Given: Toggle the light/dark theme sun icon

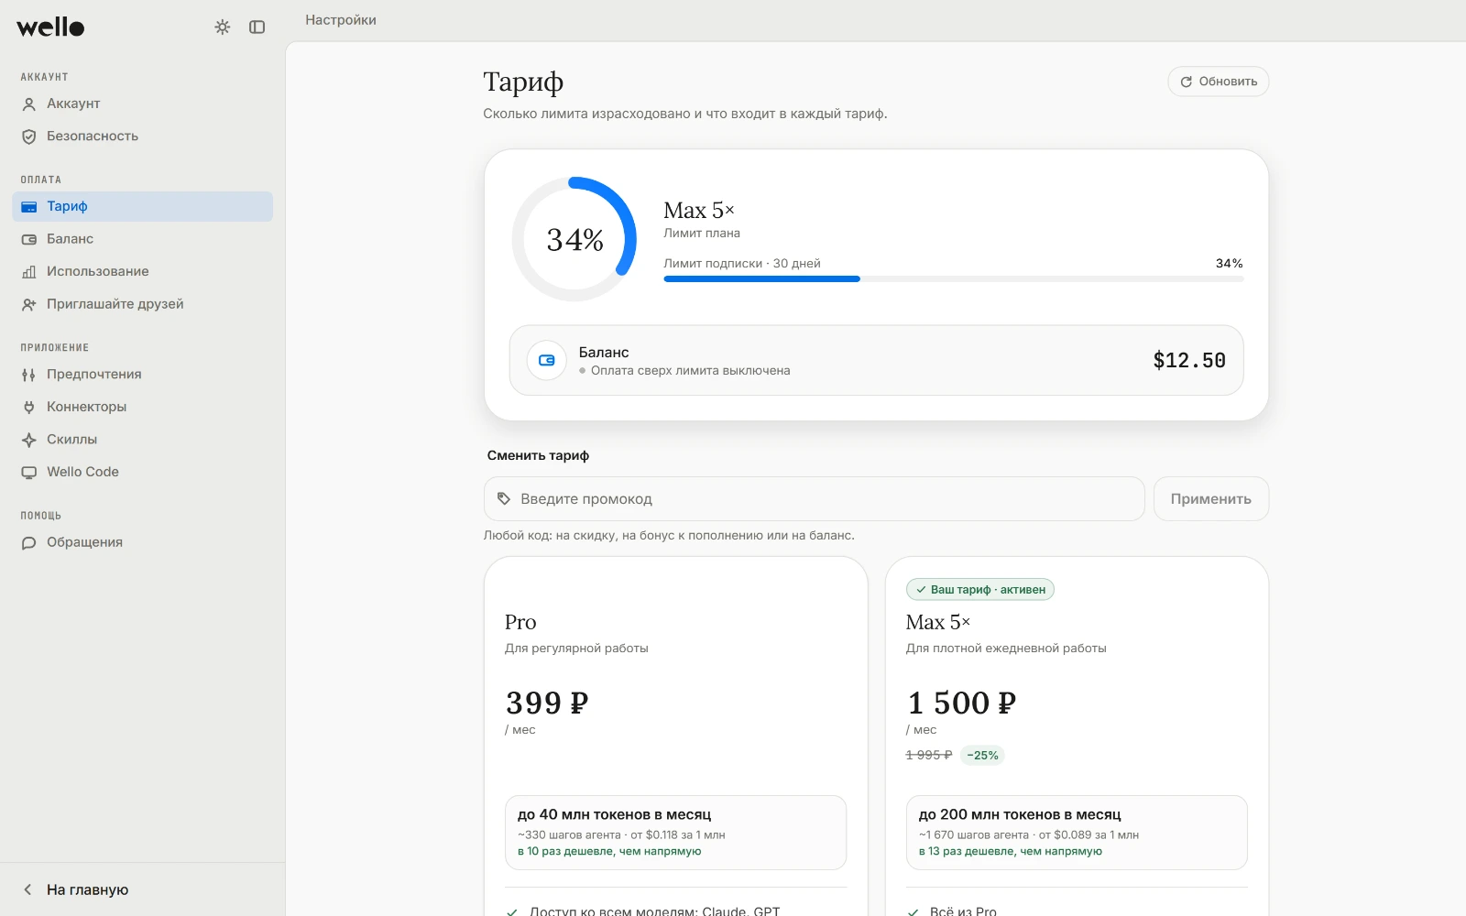Looking at the screenshot, I should [223, 27].
